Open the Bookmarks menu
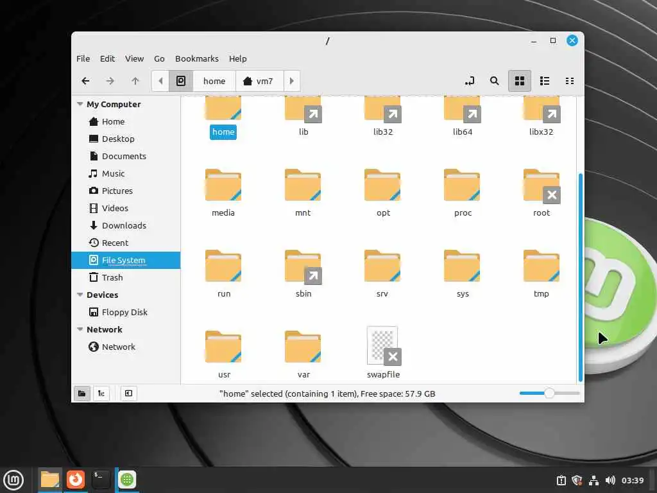Image resolution: width=657 pixels, height=493 pixels. tap(197, 58)
